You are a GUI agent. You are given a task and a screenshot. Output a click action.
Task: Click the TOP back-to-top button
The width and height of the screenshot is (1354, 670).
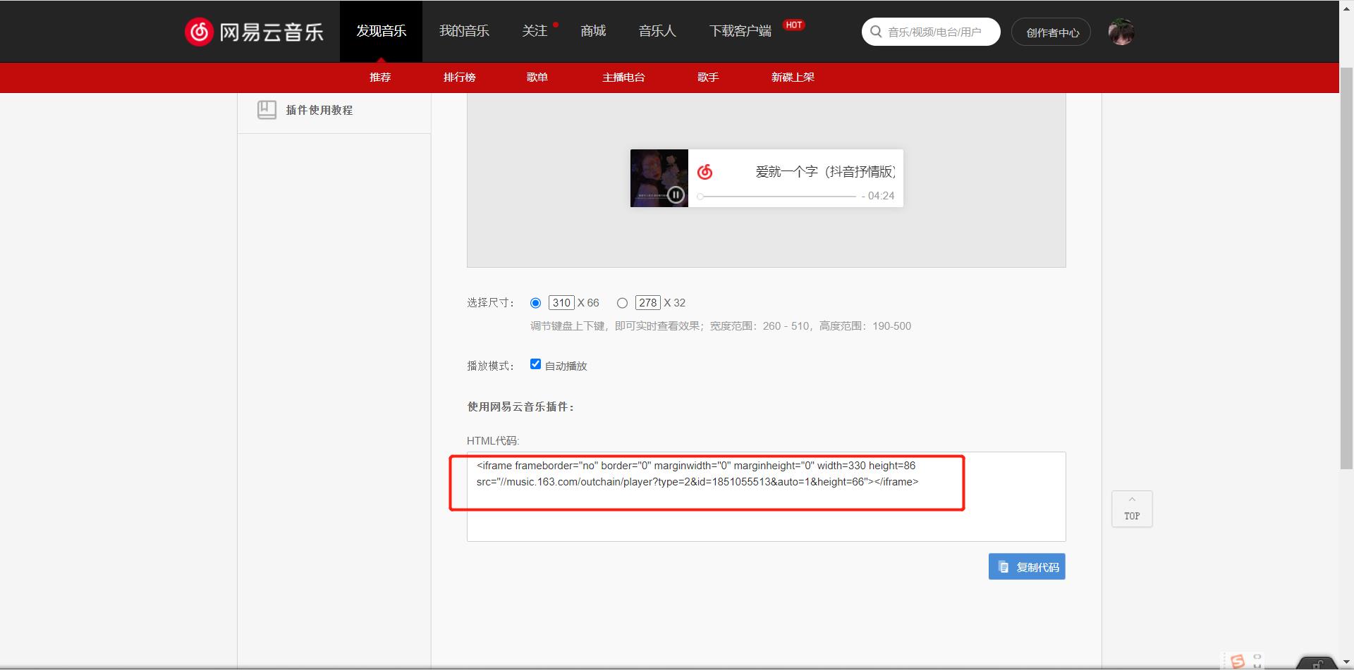coord(1132,509)
